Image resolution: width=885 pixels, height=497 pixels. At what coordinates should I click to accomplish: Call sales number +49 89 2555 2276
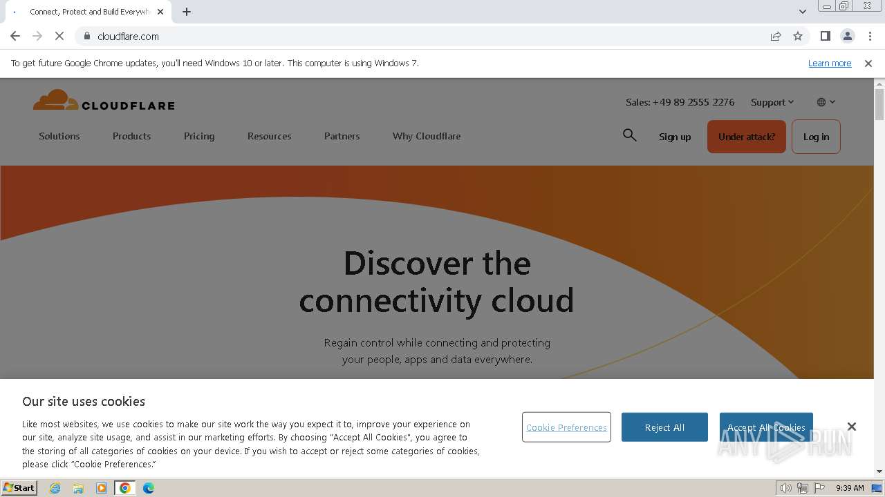tap(680, 102)
